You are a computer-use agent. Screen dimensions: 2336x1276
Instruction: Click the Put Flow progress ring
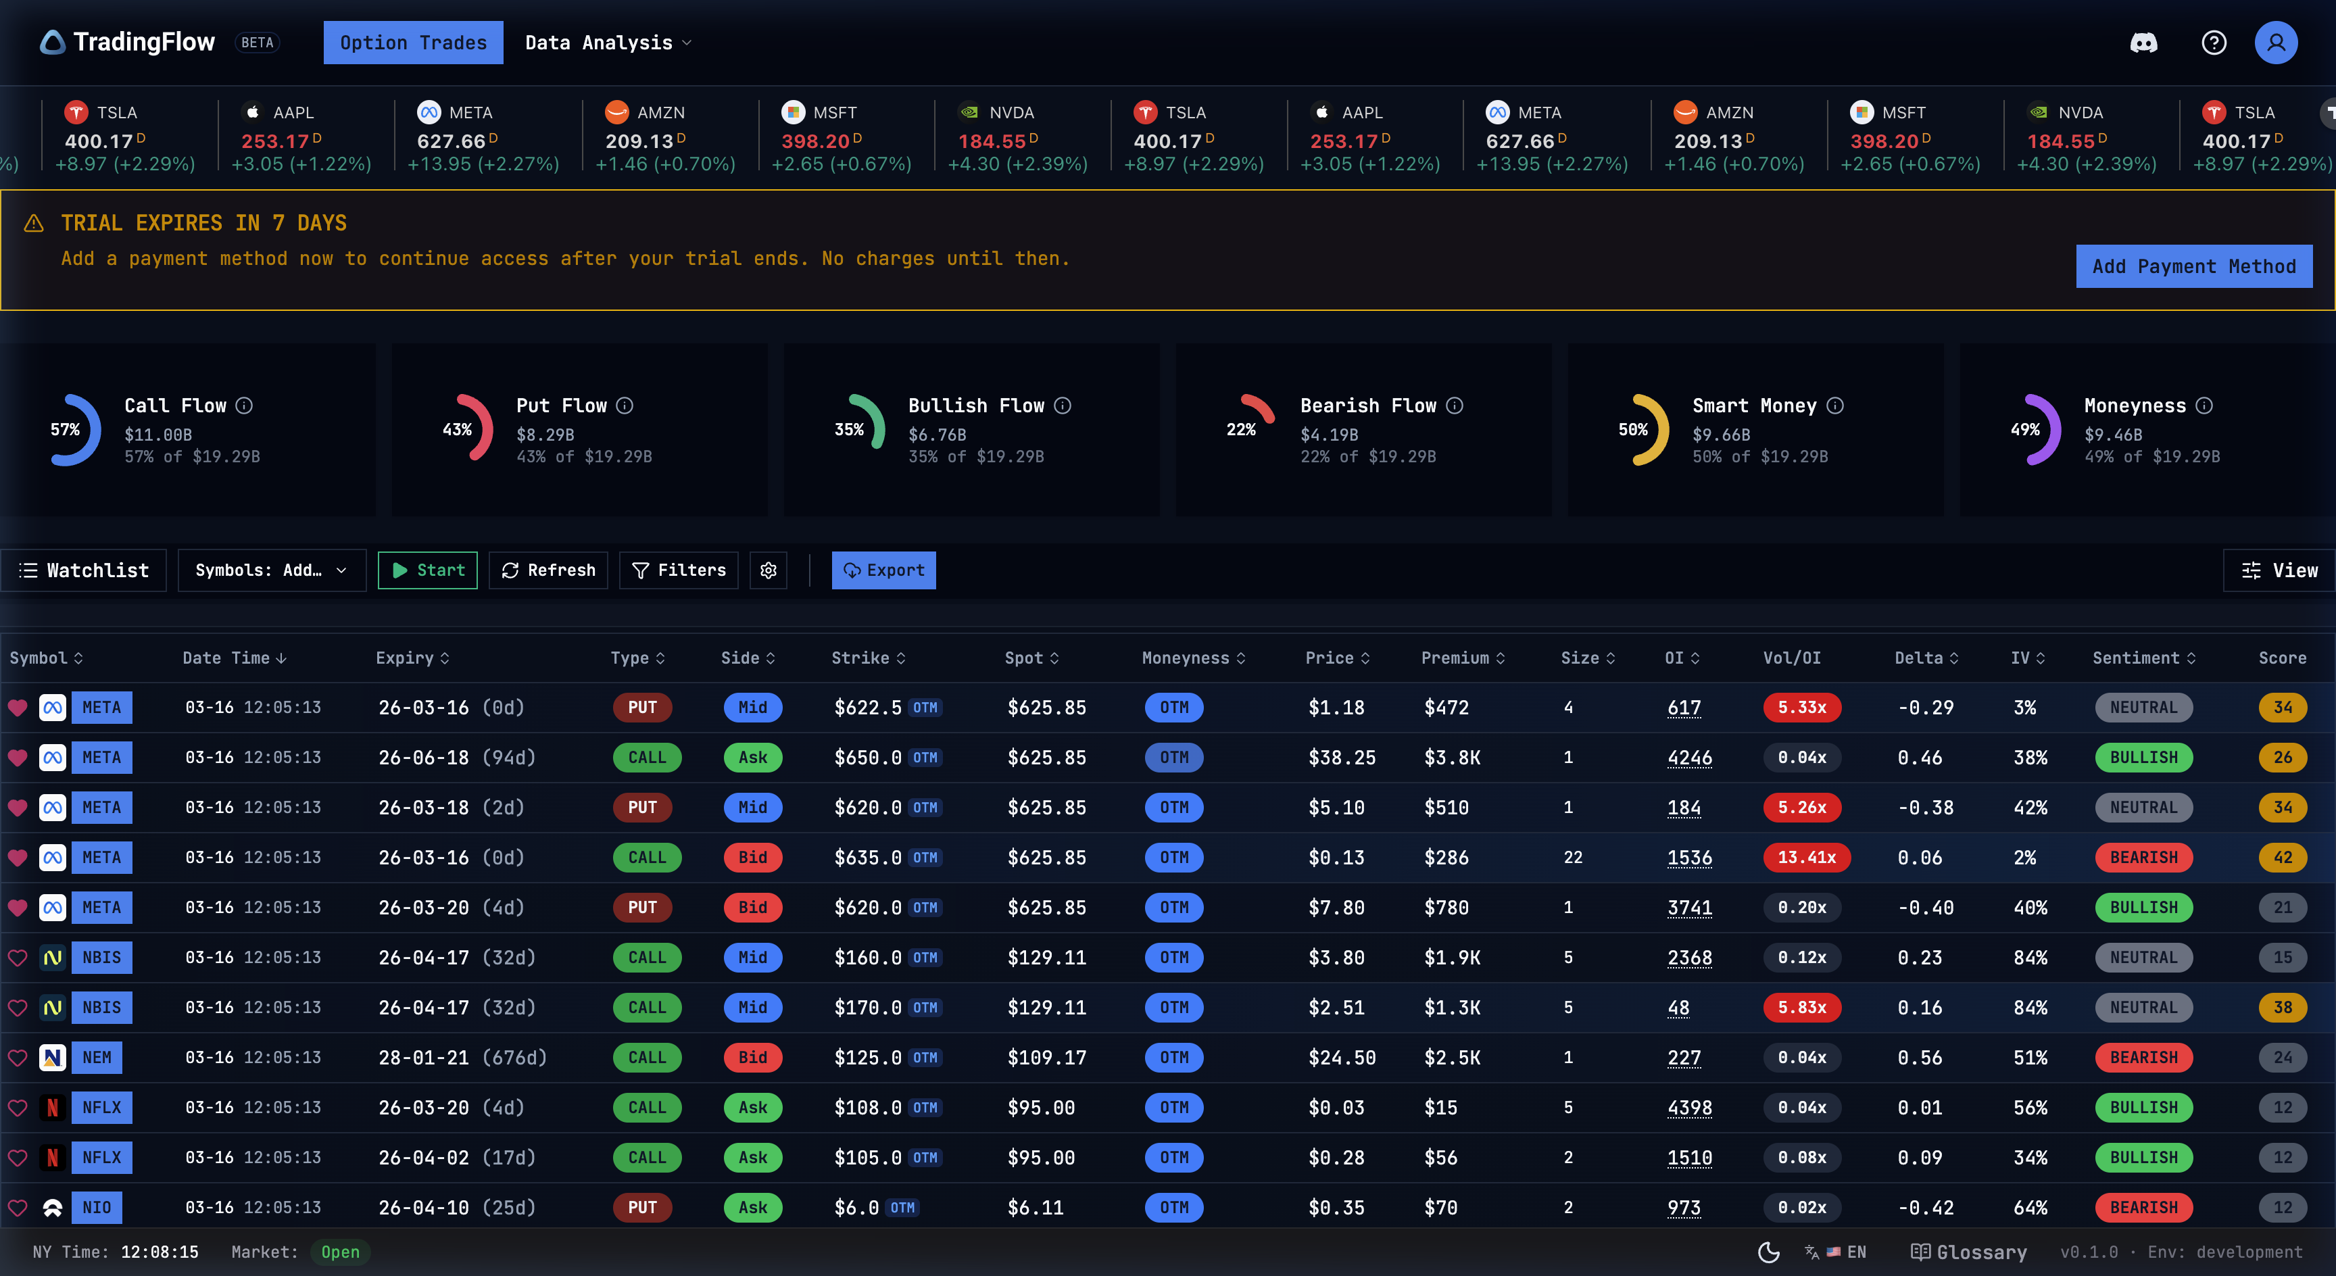point(473,429)
